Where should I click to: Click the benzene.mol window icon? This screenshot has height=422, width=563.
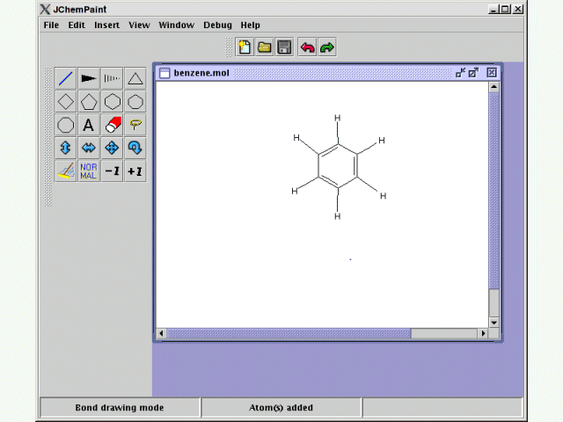165,73
